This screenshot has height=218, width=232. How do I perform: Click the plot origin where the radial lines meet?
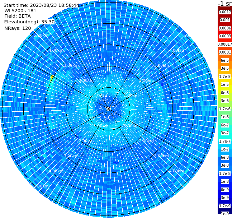109,109
